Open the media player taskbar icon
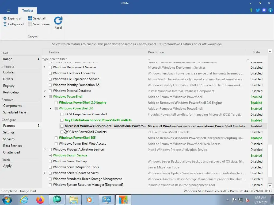The image size is (274, 205). tap(90, 200)
